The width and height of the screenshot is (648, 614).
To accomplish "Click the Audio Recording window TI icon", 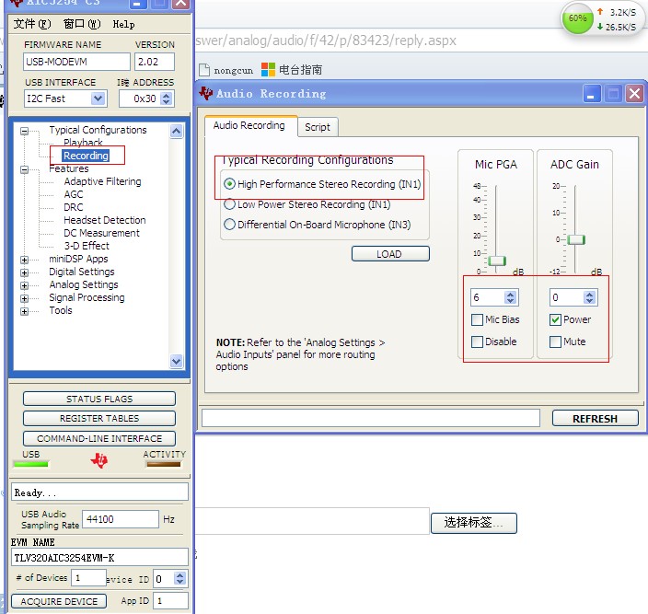I will pos(206,94).
